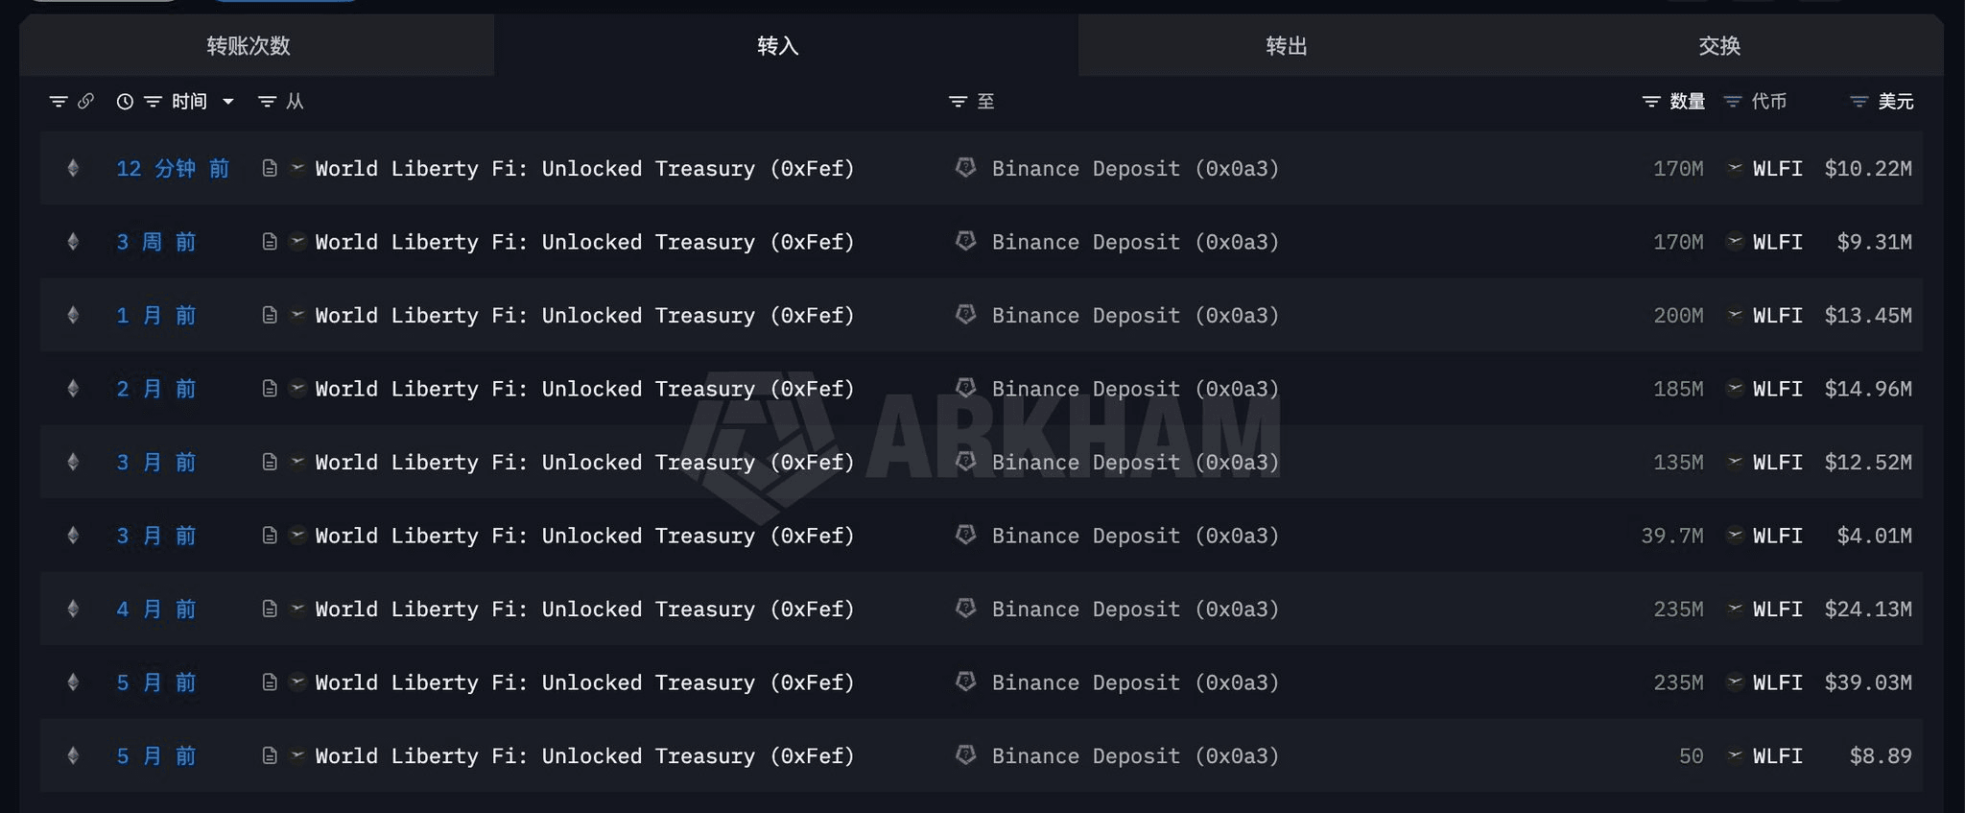Open World Liberty Fi sender in 2 月 前 row
This screenshot has width=1965, height=813.
(584, 389)
